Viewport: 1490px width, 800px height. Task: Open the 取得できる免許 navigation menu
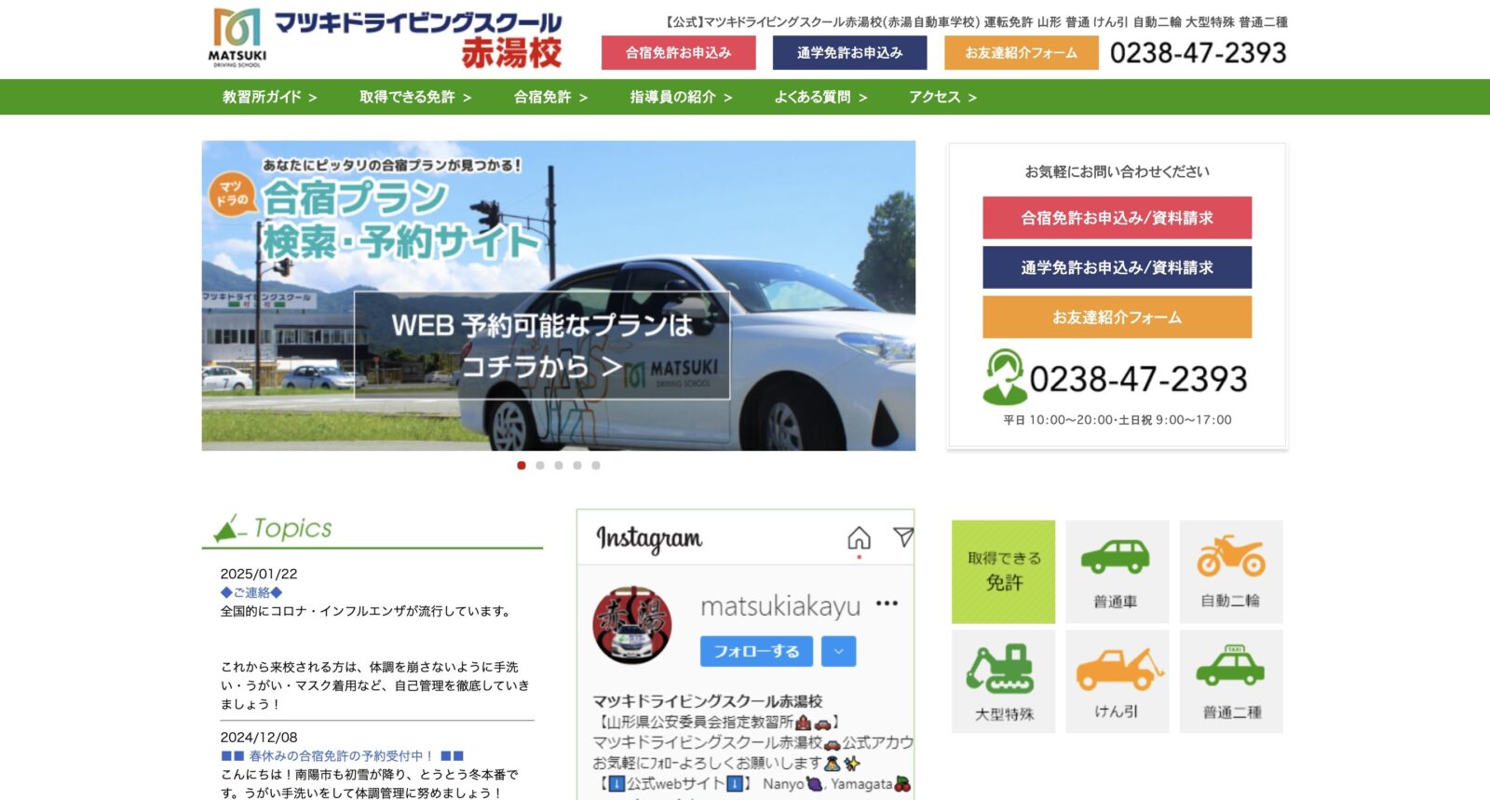(x=415, y=97)
